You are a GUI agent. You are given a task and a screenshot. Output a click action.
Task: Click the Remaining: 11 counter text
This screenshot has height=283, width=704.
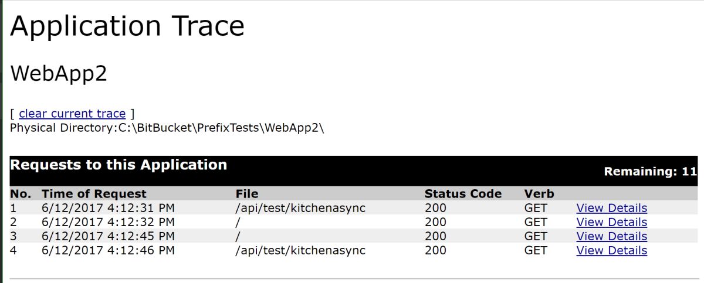[x=650, y=172]
